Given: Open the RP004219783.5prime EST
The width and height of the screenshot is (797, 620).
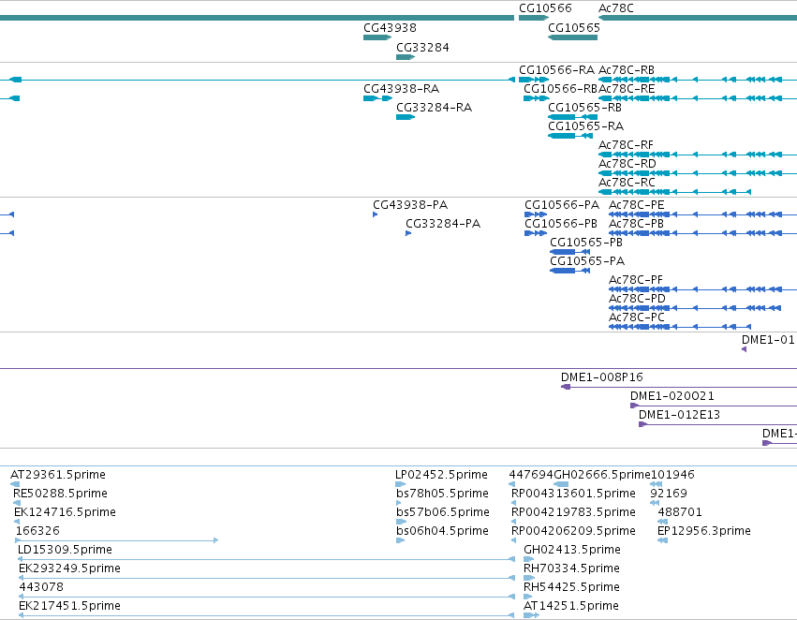Looking at the screenshot, I should point(573,512).
